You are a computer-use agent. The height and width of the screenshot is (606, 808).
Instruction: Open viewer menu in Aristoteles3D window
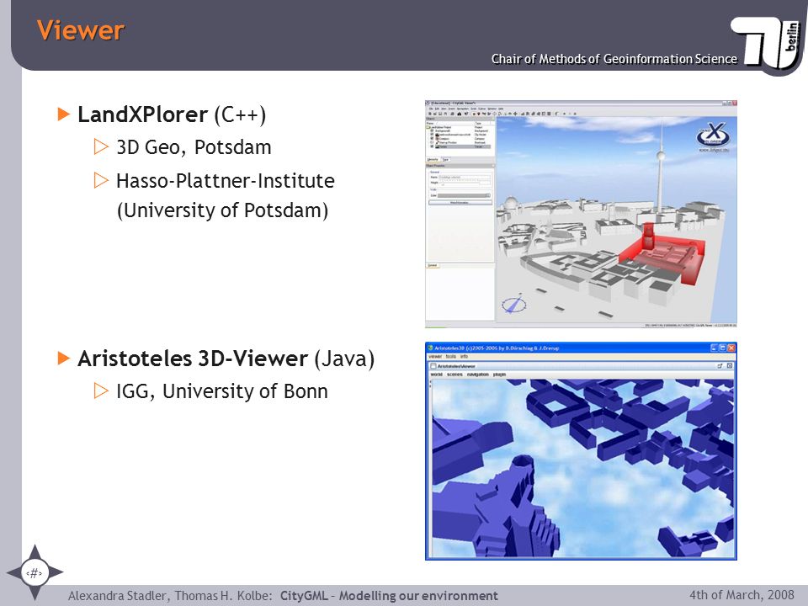pyautogui.click(x=435, y=357)
